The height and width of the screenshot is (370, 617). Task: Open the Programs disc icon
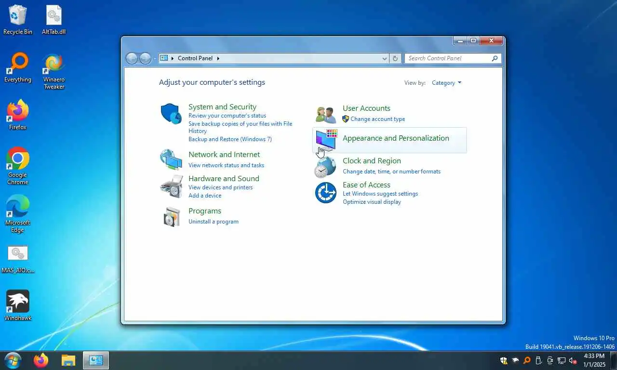(172, 217)
